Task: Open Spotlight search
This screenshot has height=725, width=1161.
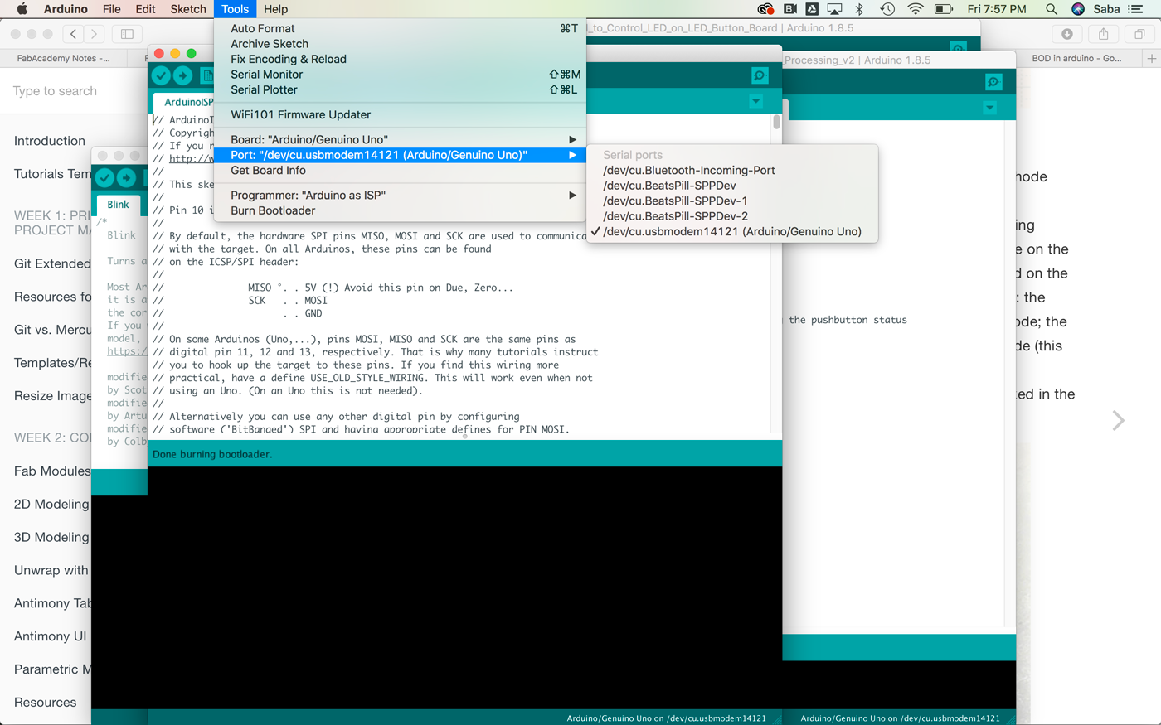Action: tap(1052, 9)
